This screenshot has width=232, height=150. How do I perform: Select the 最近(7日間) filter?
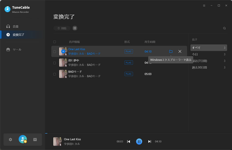pyautogui.click(x=209, y=61)
